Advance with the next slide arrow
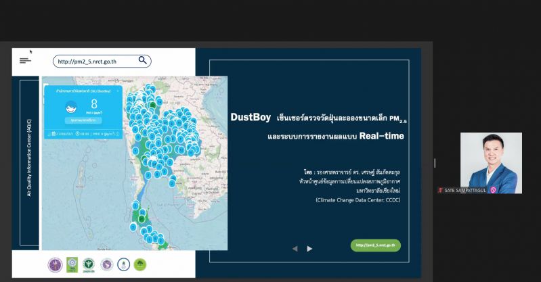Viewport: 541px width, 282px height. point(309,249)
